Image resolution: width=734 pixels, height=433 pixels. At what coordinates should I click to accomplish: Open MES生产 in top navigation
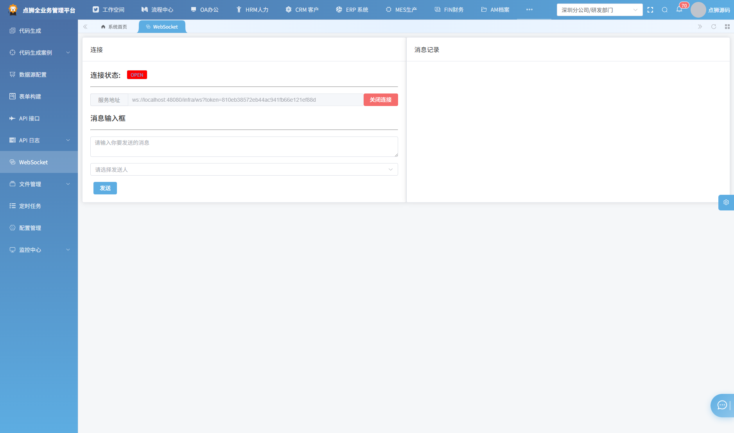(x=401, y=10)
